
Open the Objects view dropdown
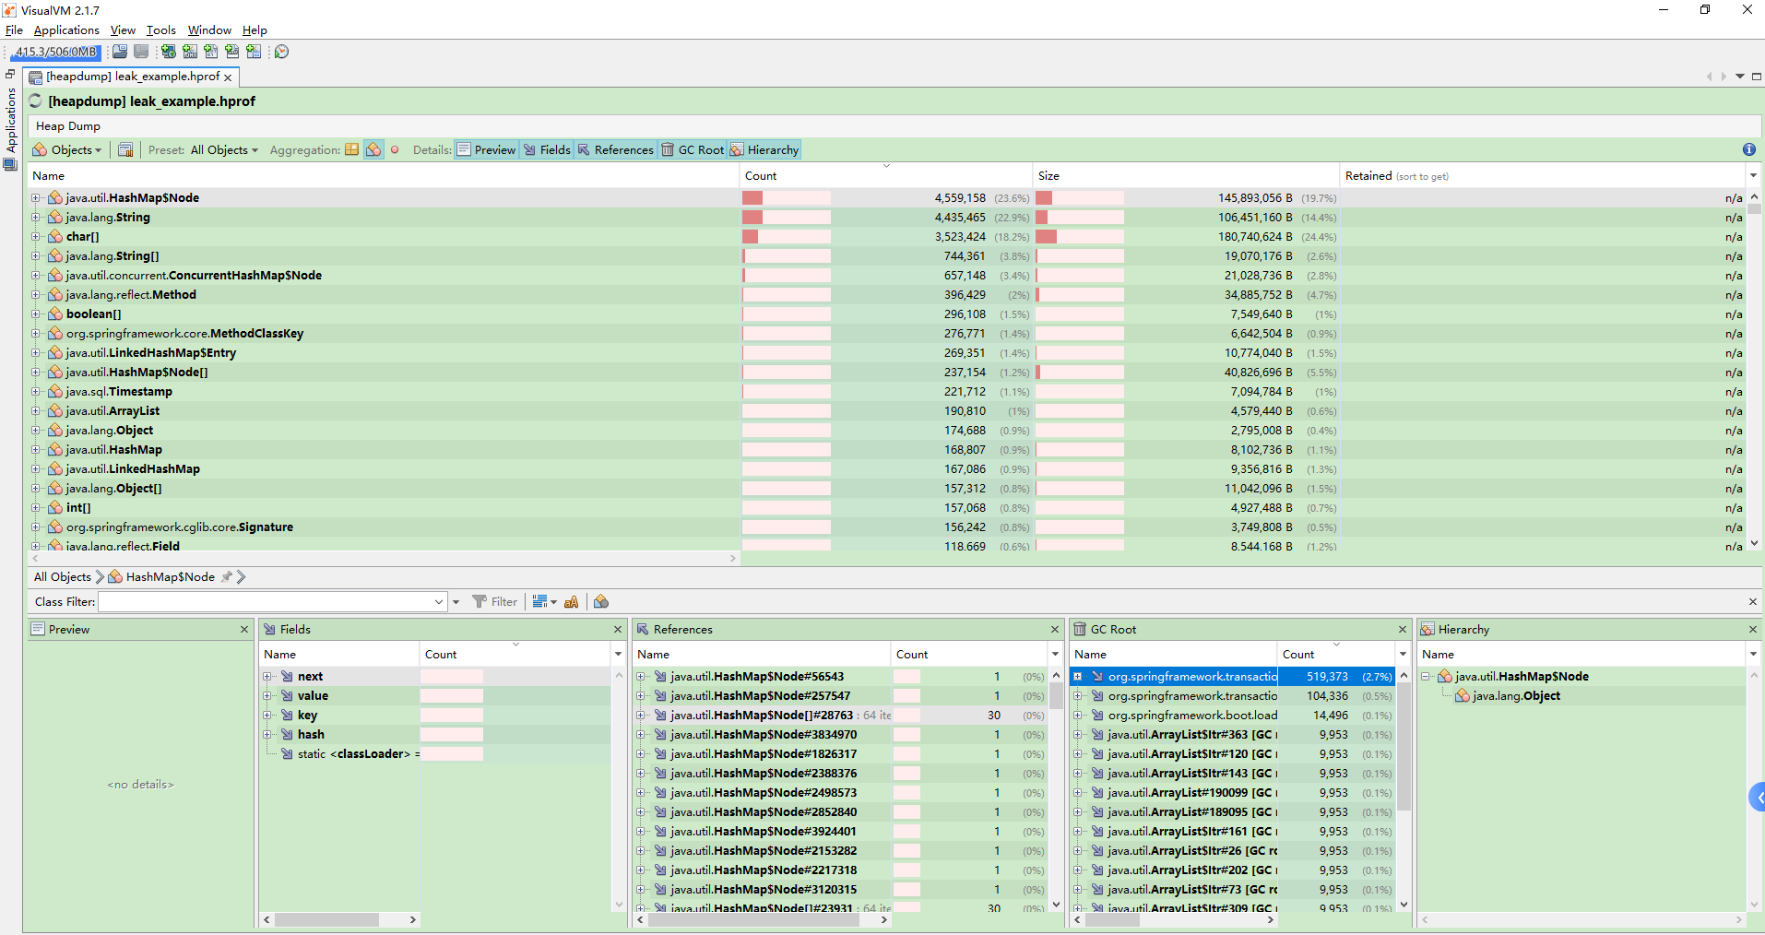click(x=67, y=149)
